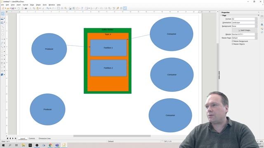264x148 pixels.
Task: Click the Zoom & Pan magnifier icon
Action: 66,8
